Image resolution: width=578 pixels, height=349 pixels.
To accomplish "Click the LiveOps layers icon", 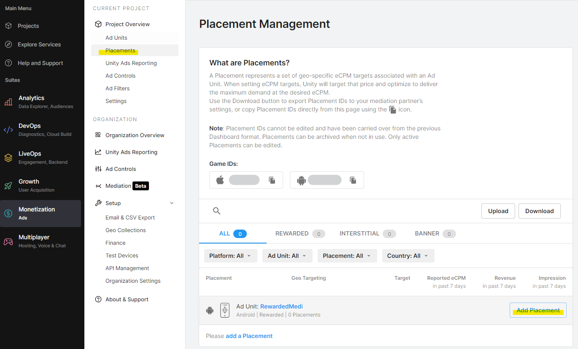I will [8, 157].
